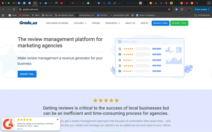The width and height of the screenshot is (212, 132).
Task: Open the blue gear extension icon
Action: pyautogui.click(x=176, y=9)
